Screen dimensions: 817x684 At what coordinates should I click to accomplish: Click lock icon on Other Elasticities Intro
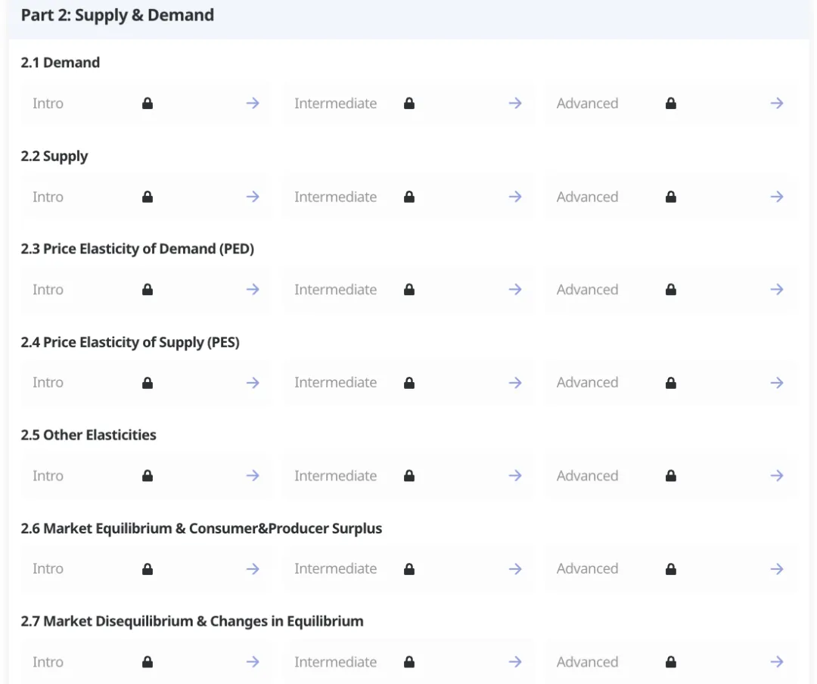pyautogui.click(x=148, y=476)
